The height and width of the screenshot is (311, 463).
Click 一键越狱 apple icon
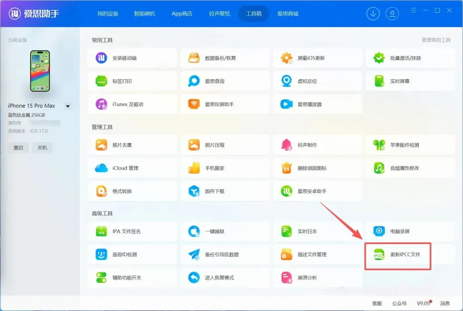point(194,231)
